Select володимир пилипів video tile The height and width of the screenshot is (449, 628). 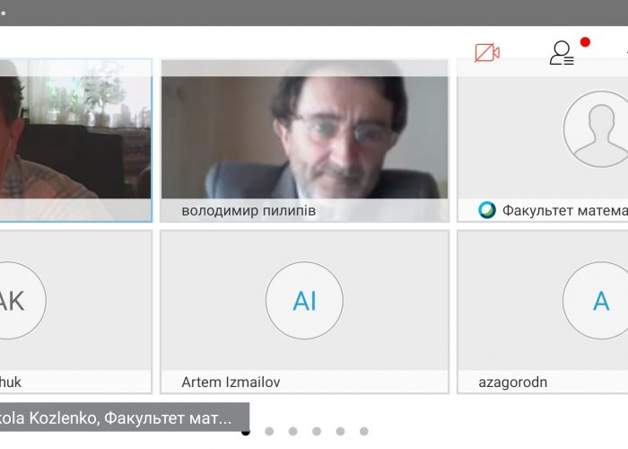[x=304, y=140]
